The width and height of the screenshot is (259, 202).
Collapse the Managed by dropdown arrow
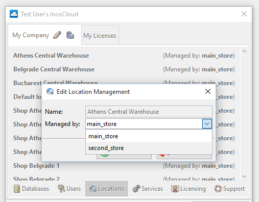[207, 124]
